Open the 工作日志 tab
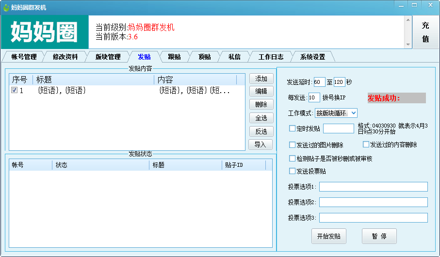This screenshot has height=257, width=440. click(x=271, y=57)
